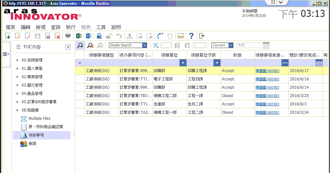Export the list to Excel

(79, 36)
